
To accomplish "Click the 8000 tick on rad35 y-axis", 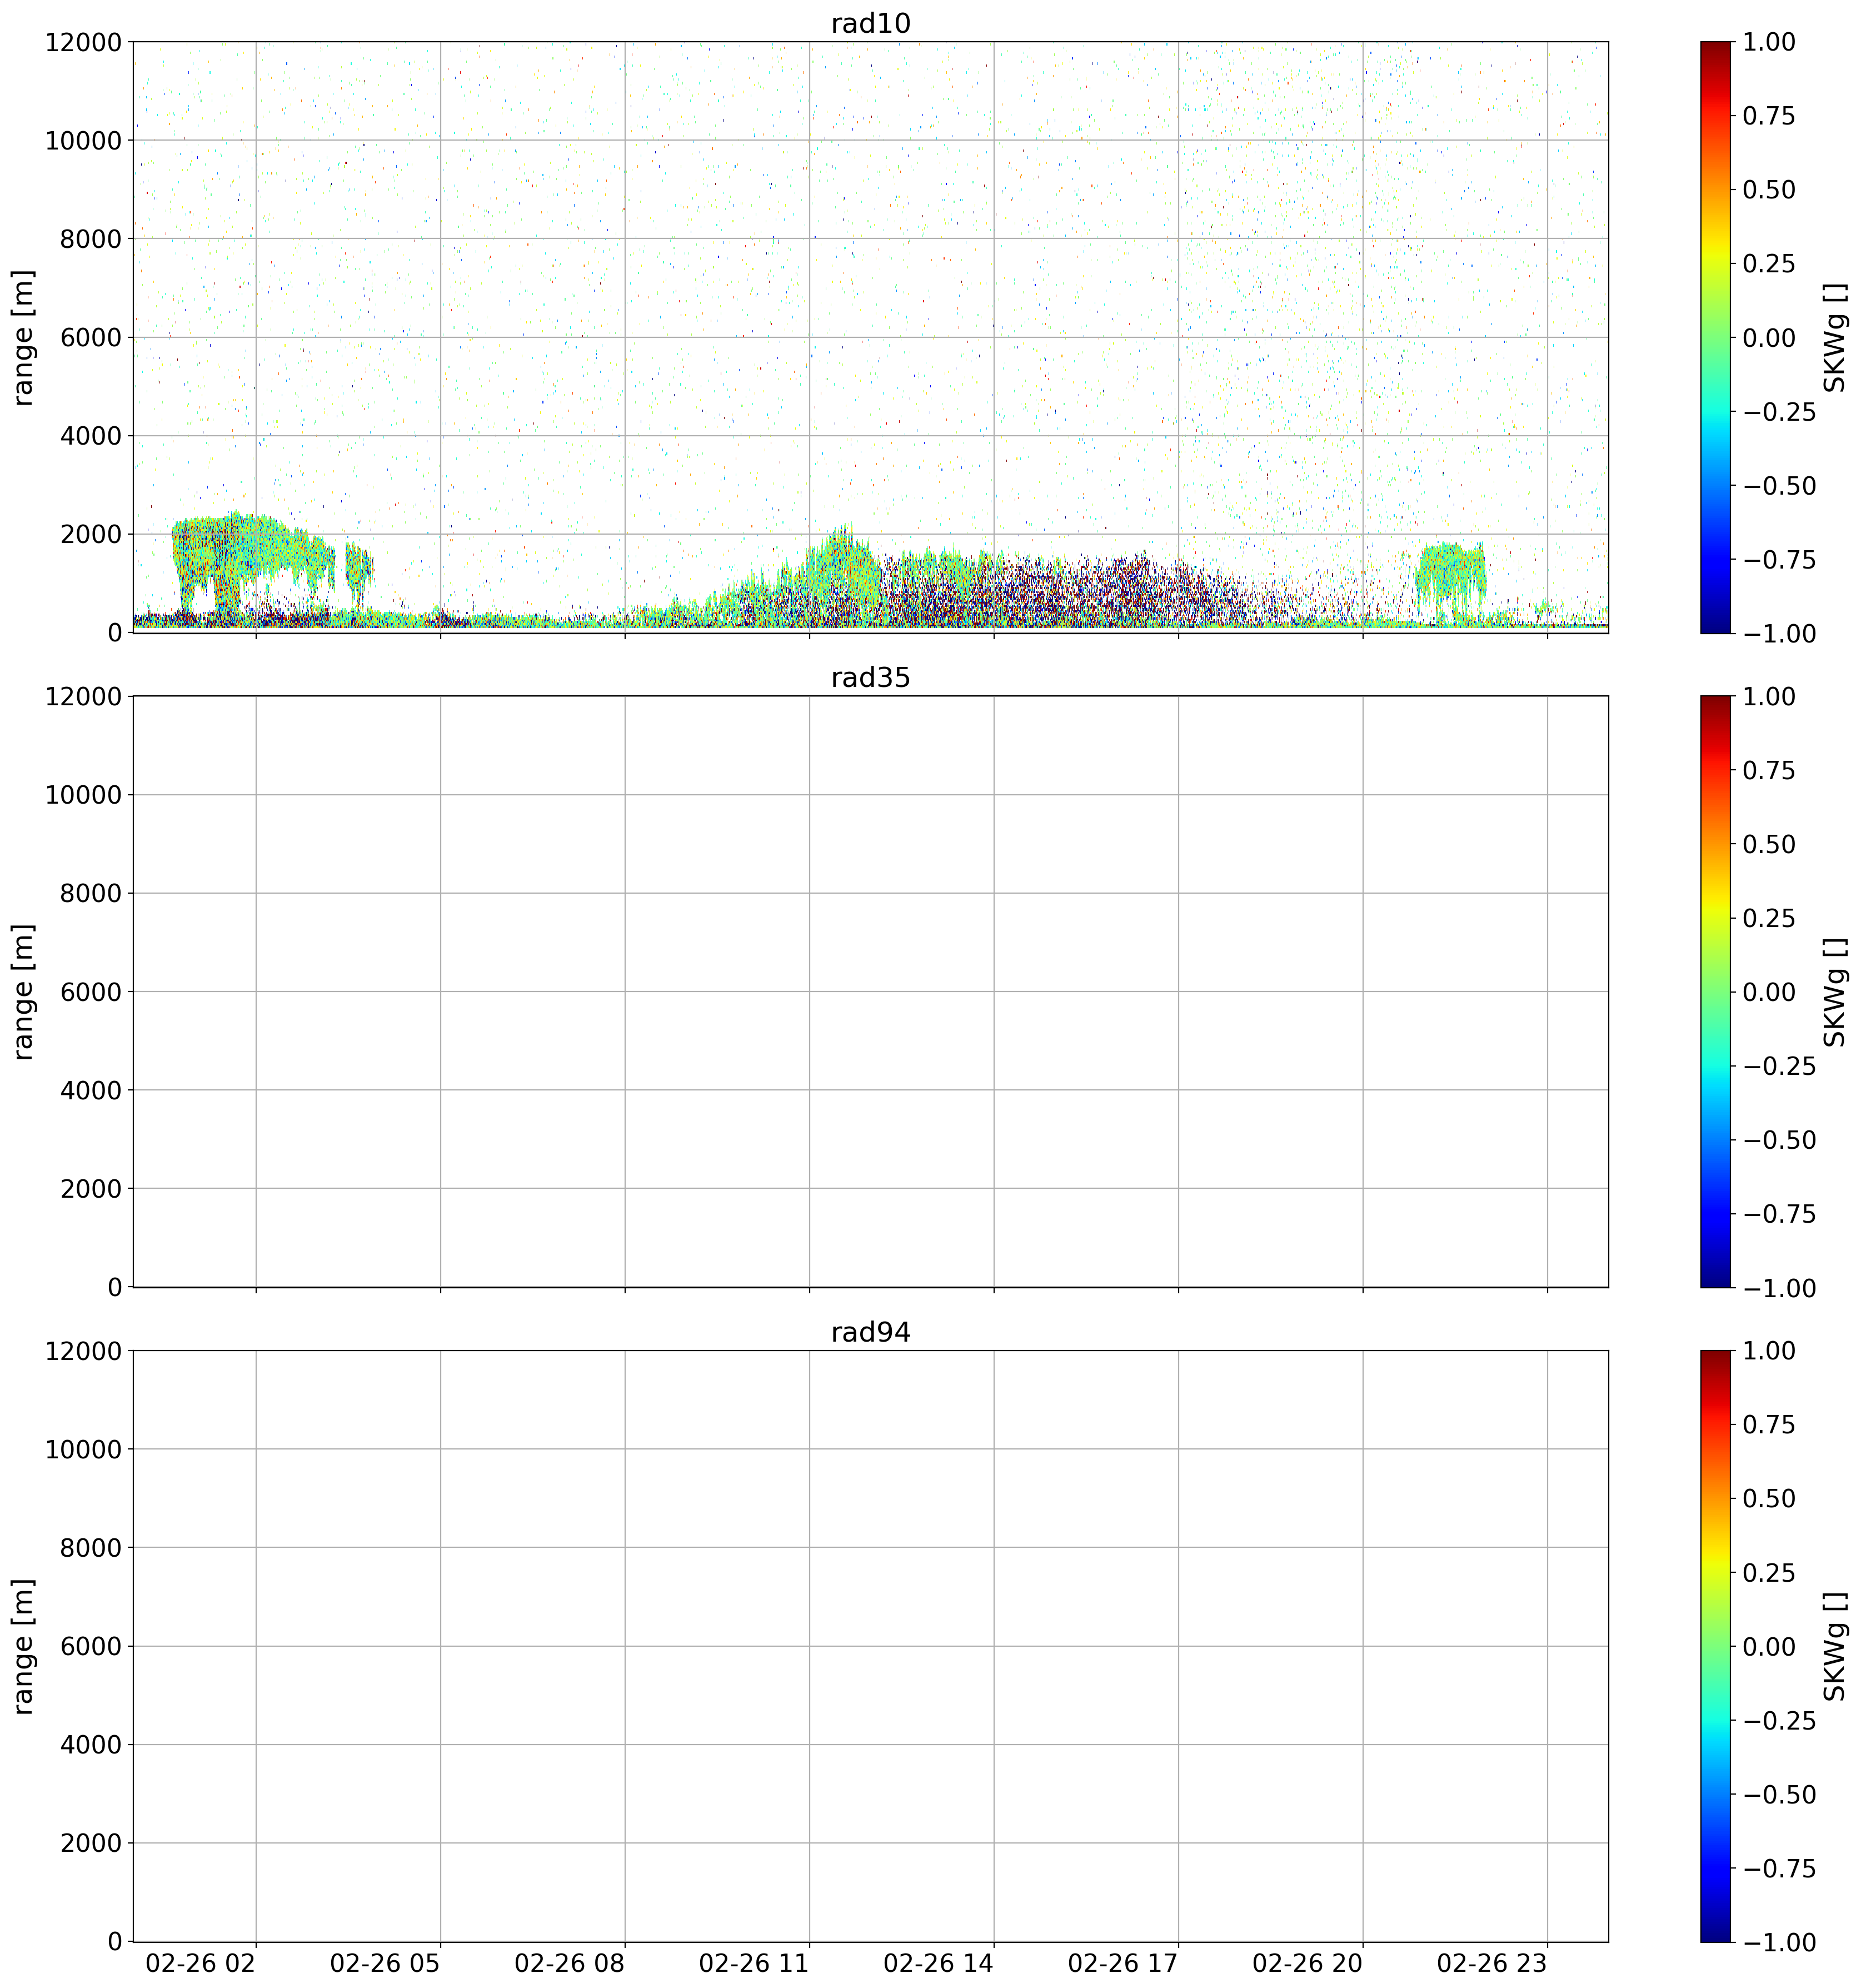I will 90,893.
